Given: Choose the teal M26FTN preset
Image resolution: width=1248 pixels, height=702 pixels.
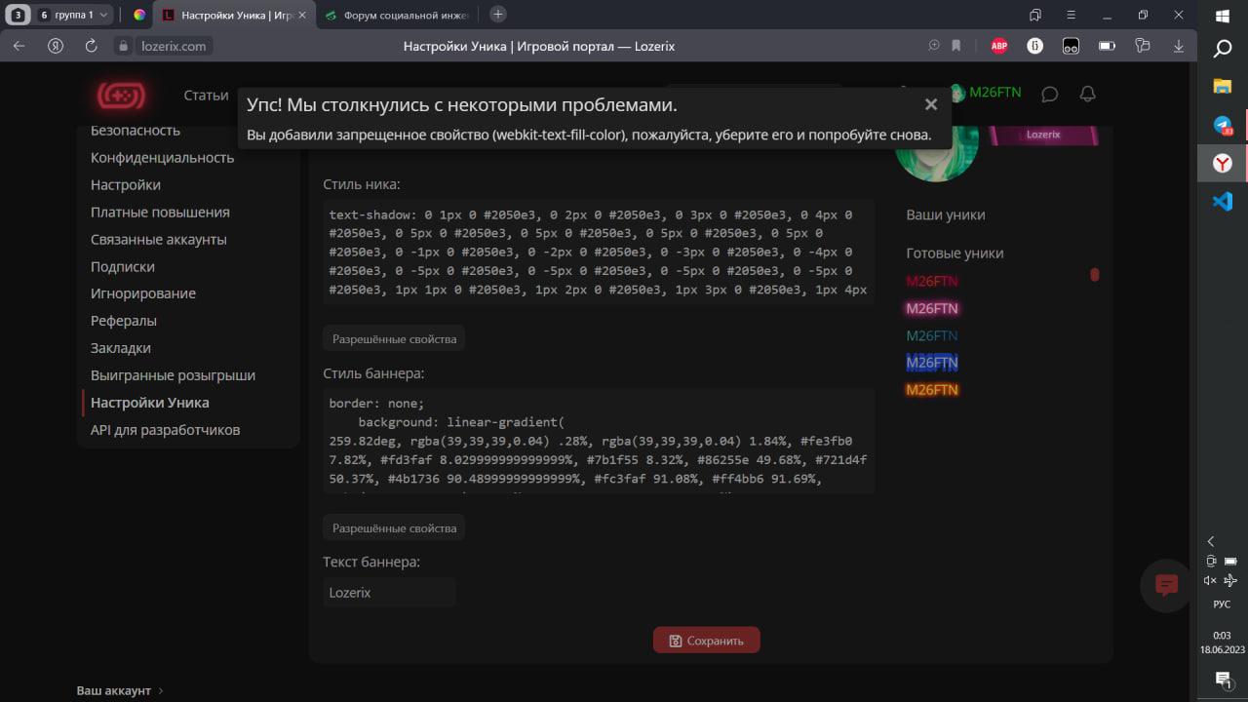Looking at the screenshot, I should pyautogui.click(x=932, y=335).
